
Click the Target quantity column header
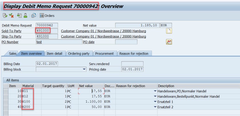click(54, 86)
